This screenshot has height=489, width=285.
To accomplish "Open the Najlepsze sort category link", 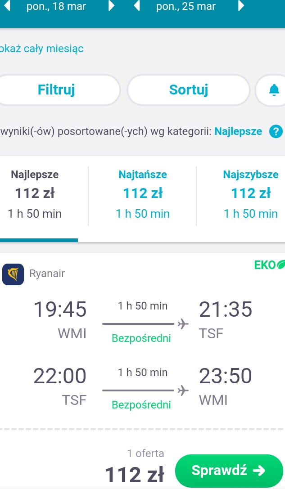I will [x=238, y=131].
